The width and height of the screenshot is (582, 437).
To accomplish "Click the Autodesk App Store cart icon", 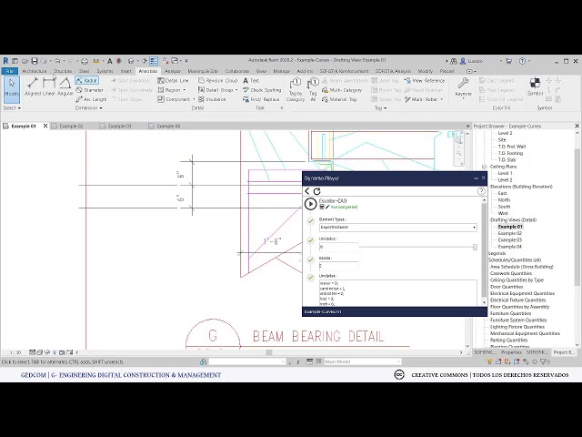I will tap(509, 61).
